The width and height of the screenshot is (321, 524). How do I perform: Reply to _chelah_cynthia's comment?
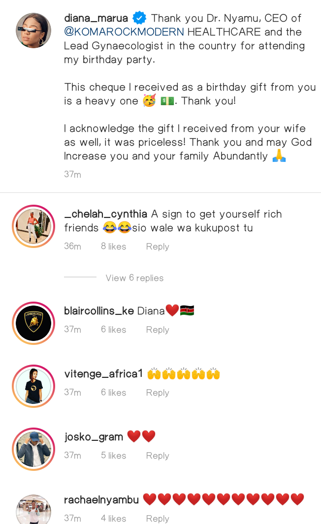coord(158,247)
